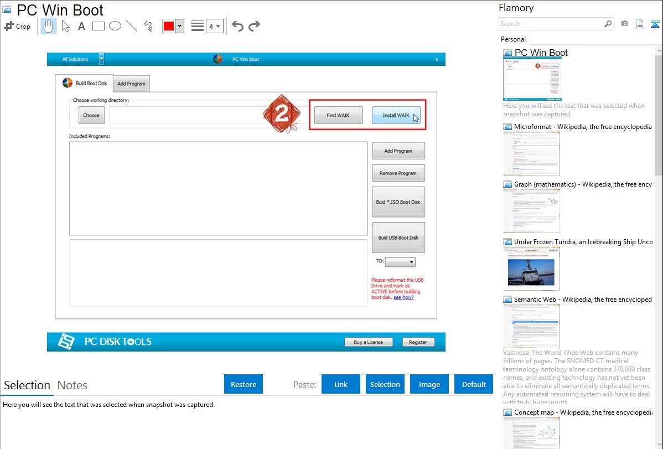This screenshot has height=449, width=663.
Task: Open the Notes tab
Action: pyautogui.click(x=72, y=385)
